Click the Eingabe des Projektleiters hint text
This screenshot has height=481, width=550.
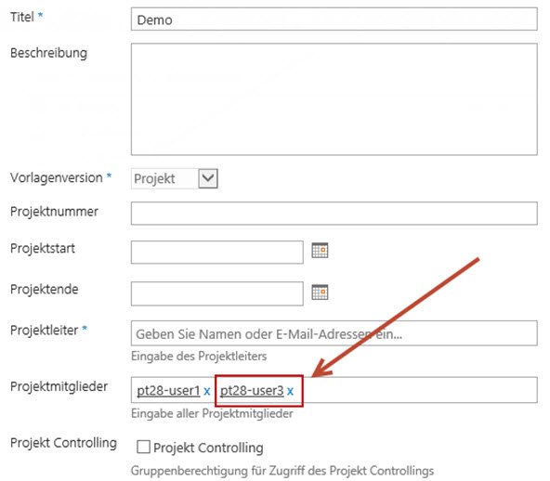point(199,357)
